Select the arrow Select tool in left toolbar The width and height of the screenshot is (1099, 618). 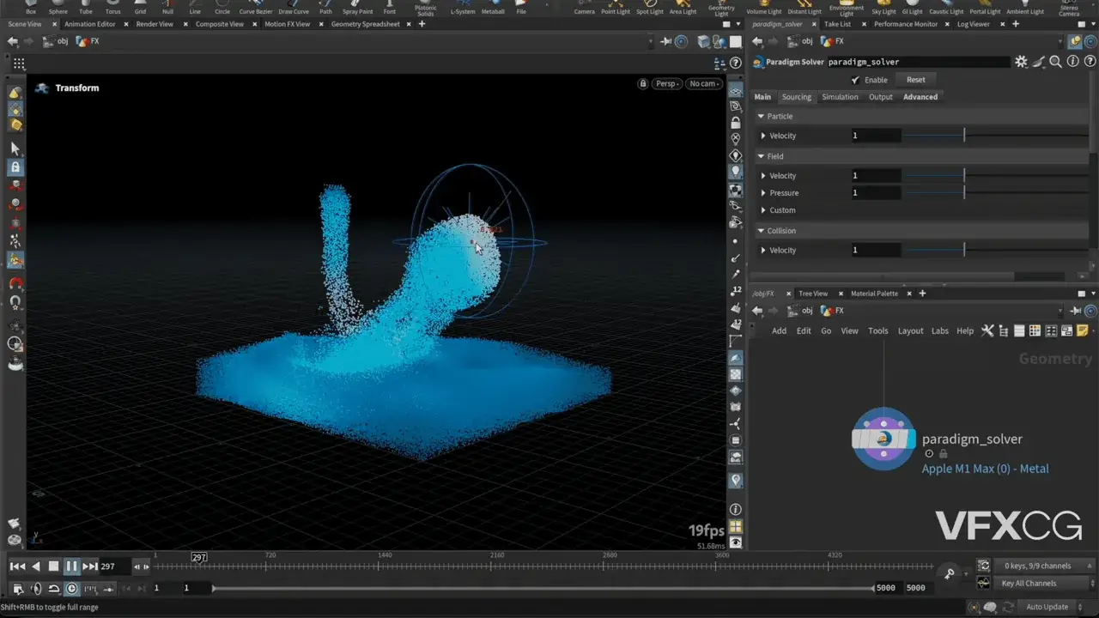[x=15, y=148]
